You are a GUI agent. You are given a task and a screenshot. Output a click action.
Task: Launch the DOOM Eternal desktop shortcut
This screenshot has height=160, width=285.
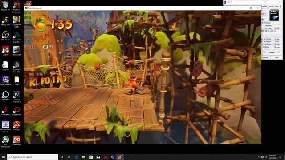tap(5, 111)
